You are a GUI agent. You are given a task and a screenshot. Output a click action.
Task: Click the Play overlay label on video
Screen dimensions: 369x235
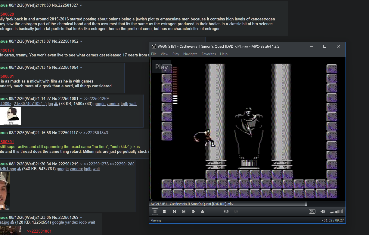pyautogui.click(x=162, y=67)
